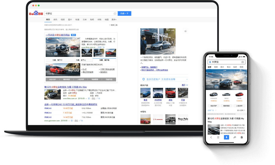This screenshot has width=275, height=165.
Task: Click the eye icon beside the right-side ad
Action: coord(186,31)
